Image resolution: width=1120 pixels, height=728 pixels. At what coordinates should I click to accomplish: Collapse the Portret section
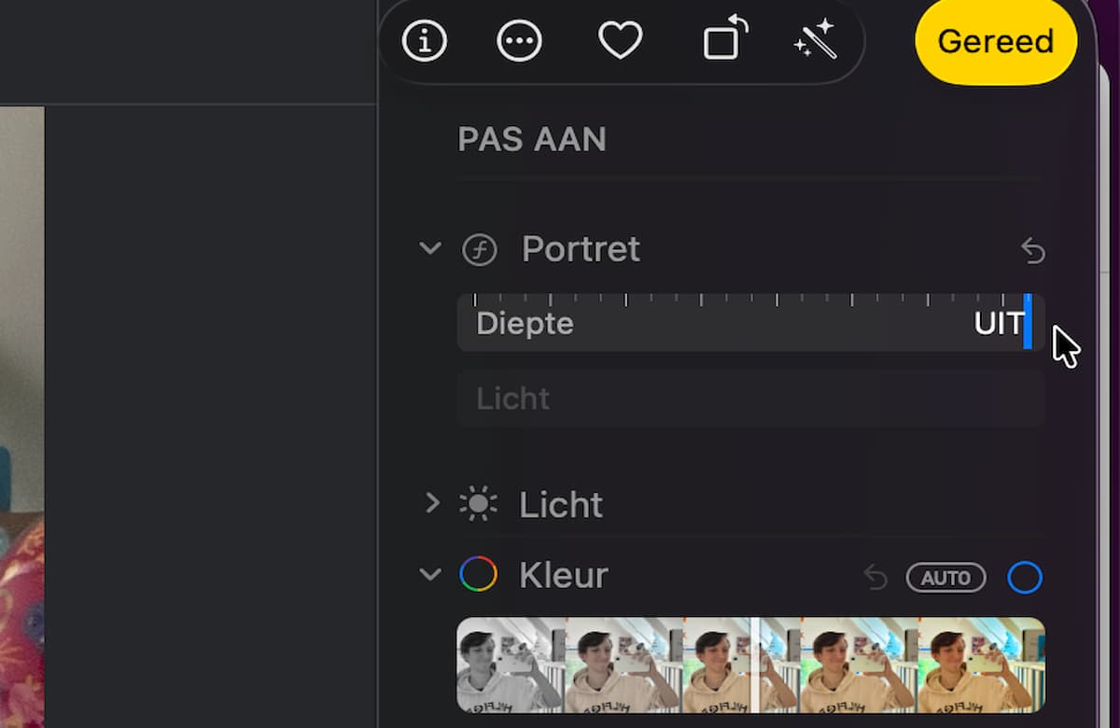click(x=430, y=249)
